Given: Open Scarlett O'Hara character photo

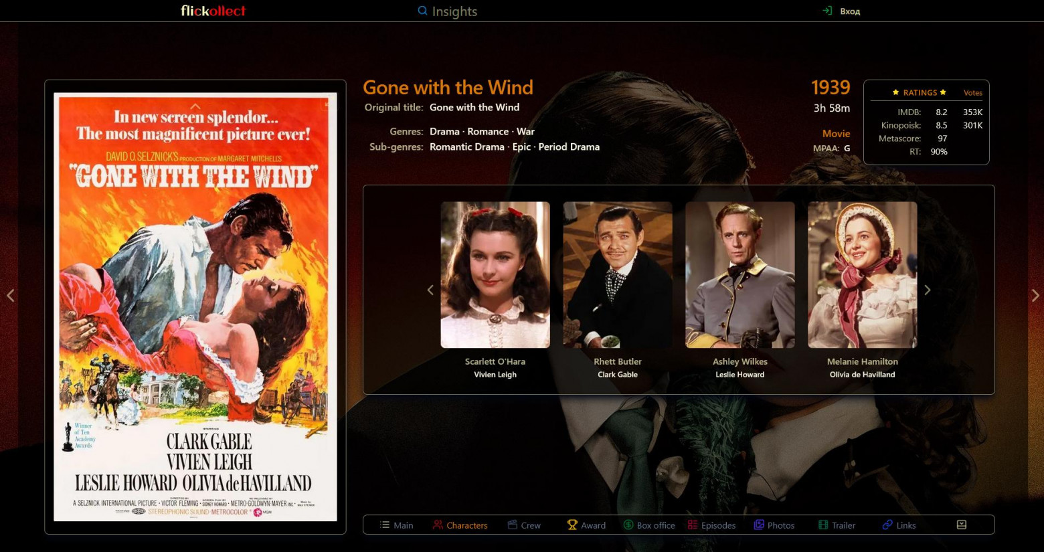Looking at the screenshot, I should [495, 275].
